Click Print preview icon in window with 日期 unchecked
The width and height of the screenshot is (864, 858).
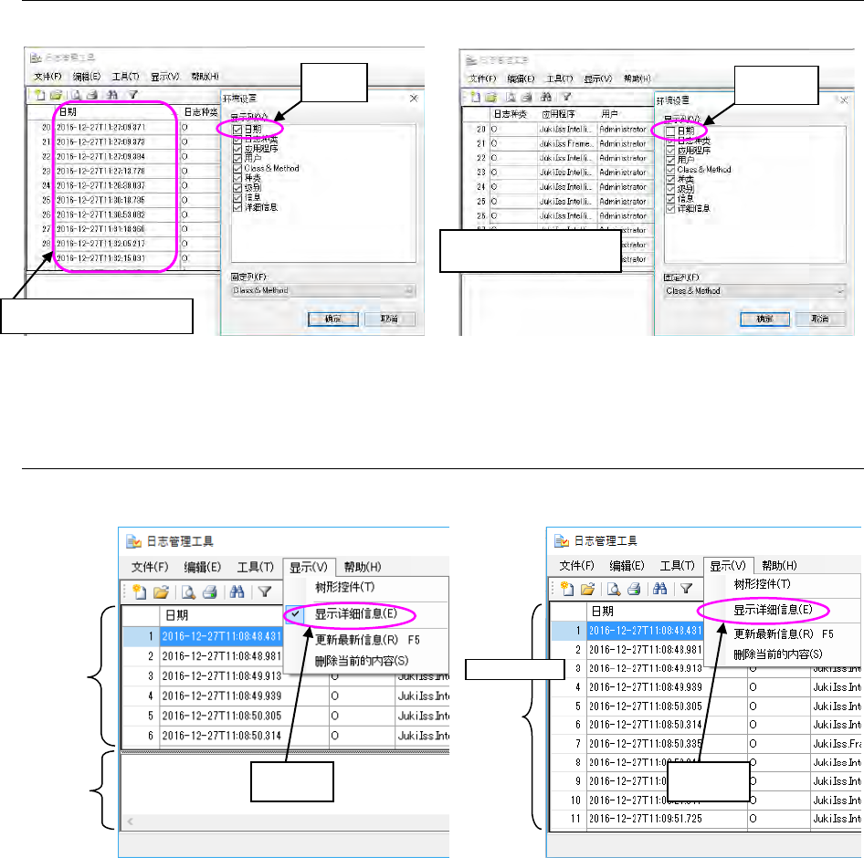coord(511,97)
